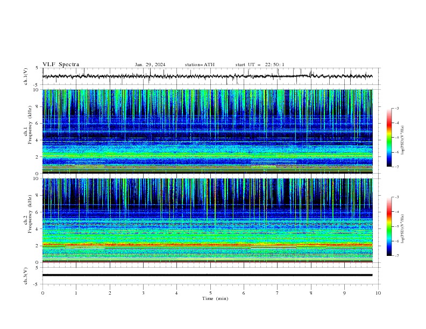Click the "start UT = 22:50:1" text
The height and width of the screenshot is (329, 426).
[260, 65]
